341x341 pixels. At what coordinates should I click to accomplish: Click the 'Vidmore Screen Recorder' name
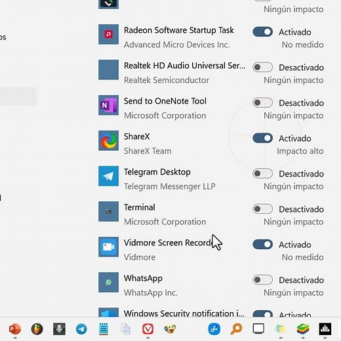(x=169, y=243)
